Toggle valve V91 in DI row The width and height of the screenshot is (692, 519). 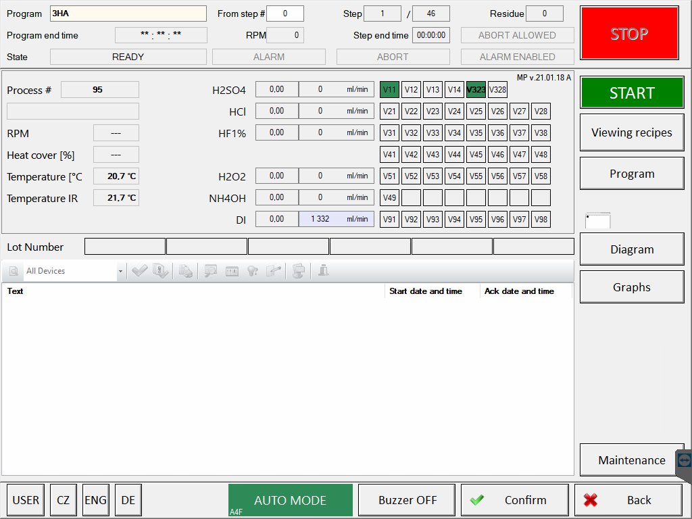[x=390, y=219]
